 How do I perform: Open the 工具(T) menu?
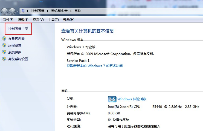[x=53, y=20]
